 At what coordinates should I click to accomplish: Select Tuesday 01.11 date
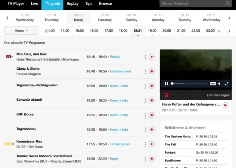[185, 17]
